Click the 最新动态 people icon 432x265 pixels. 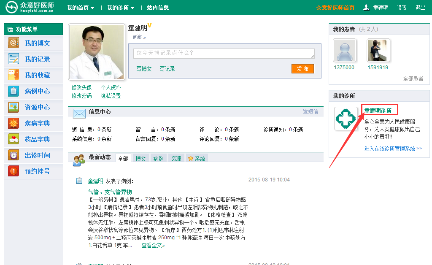coord(79,160)
